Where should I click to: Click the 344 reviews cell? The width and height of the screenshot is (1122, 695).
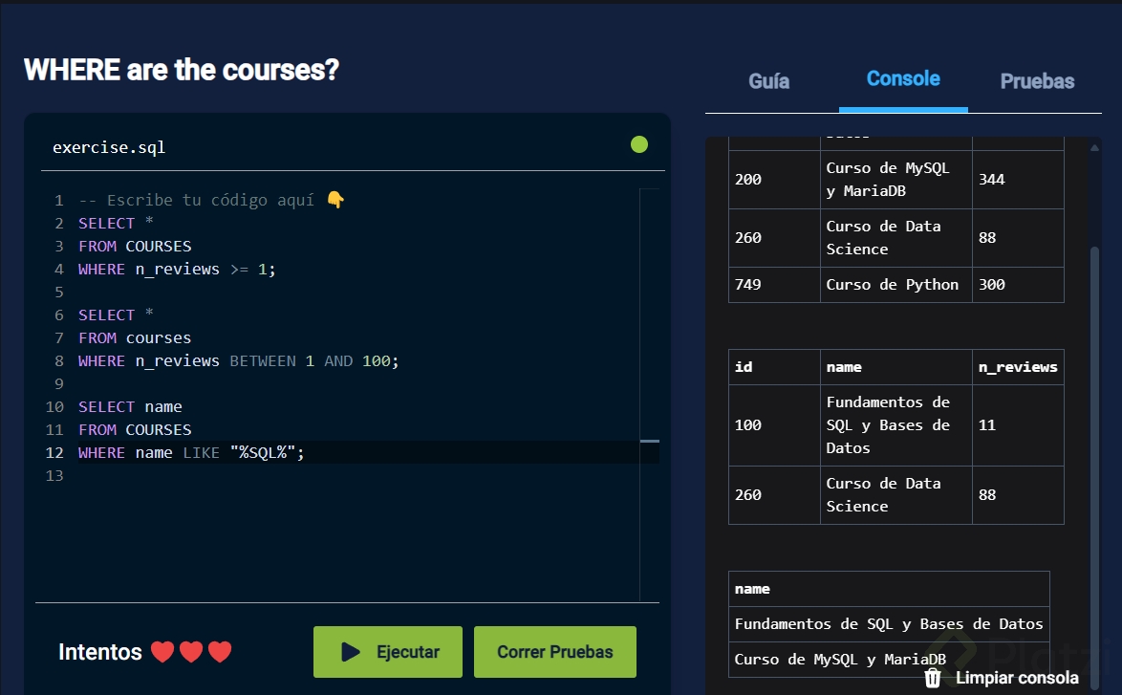pyautogui.click(x=1018, y=180)
